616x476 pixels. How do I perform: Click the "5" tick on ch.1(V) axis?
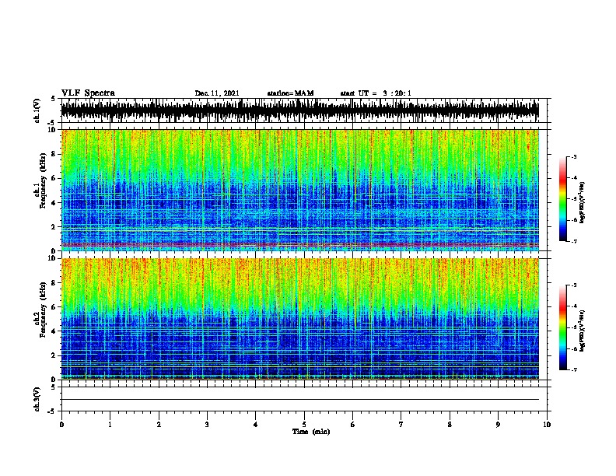pos(53,99)
